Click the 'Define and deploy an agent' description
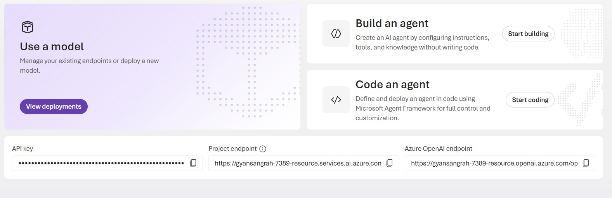The height and width of the screenshot is (198, 612). pos(423,108)
